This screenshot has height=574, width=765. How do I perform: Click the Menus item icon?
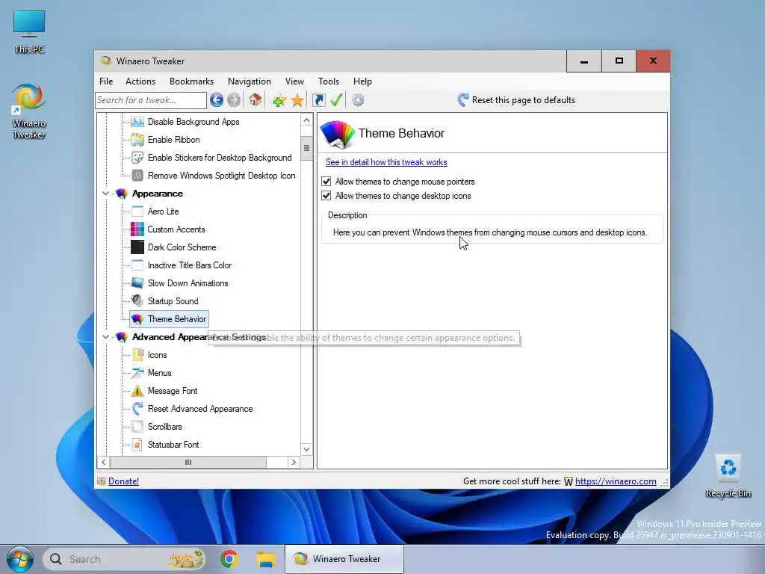(137, 373)
